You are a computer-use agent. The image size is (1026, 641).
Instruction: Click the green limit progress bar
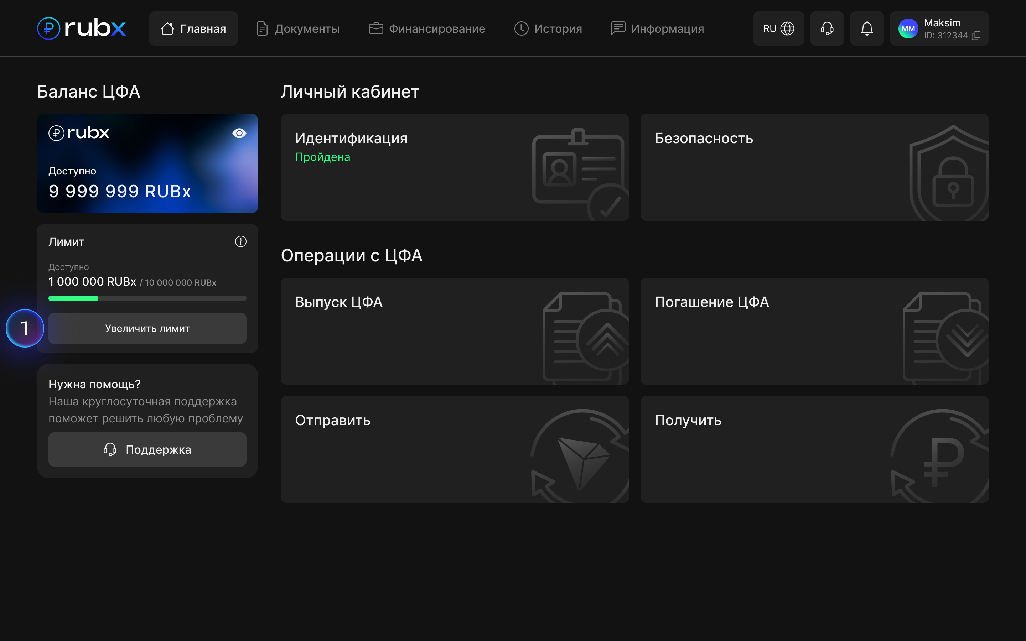pyautogui.click(x=73, y=298)
